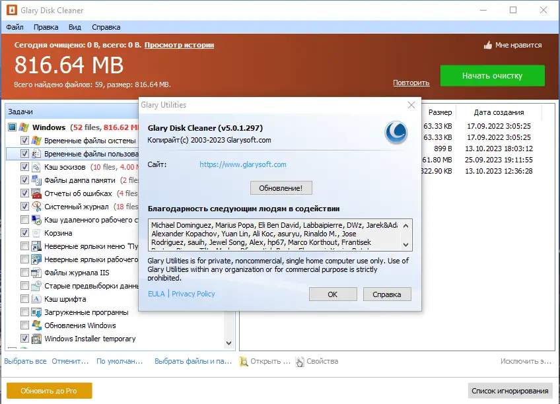Click the Обновления Windows icon
Viewport: 560px width, 404px height.
click(x=36, y=325)
